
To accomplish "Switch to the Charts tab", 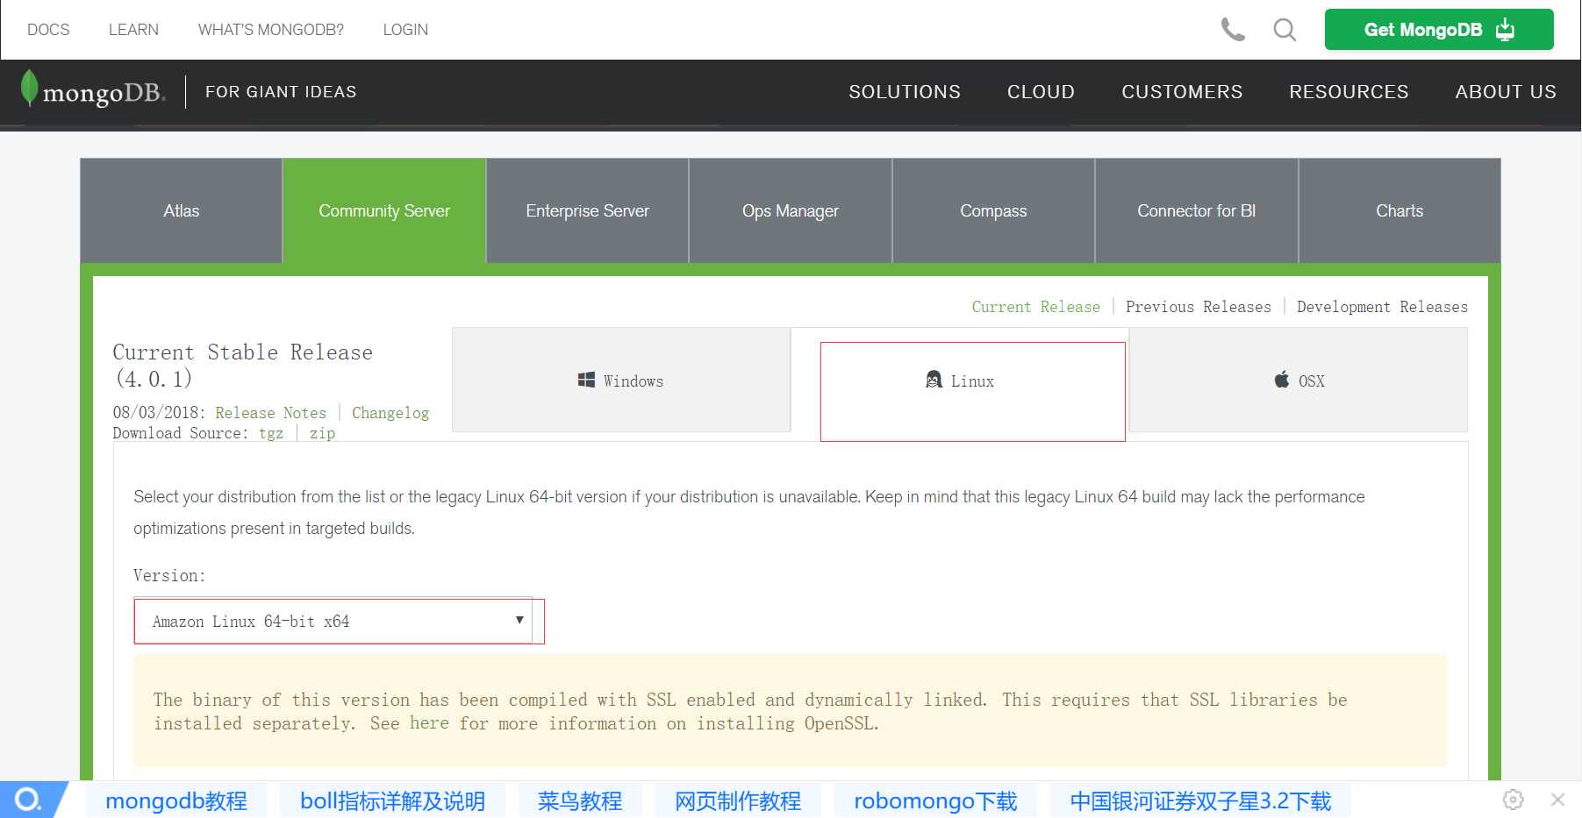I will point(1399,210).
